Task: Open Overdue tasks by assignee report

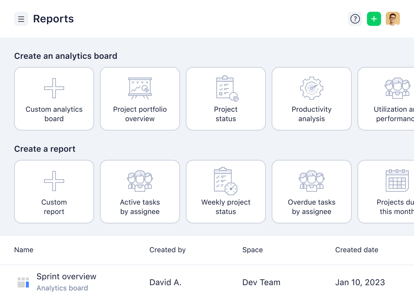Action: pos(312,192)
